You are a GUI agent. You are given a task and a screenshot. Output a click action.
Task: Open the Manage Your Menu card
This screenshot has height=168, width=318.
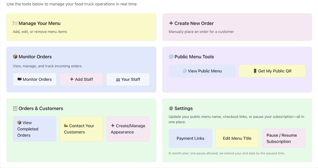pos(81,27)
